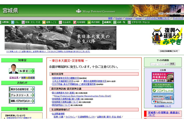This screenshot has width=184, height=123.
Task: Open このサイトのご利用について link
Action: click(157, 18)
